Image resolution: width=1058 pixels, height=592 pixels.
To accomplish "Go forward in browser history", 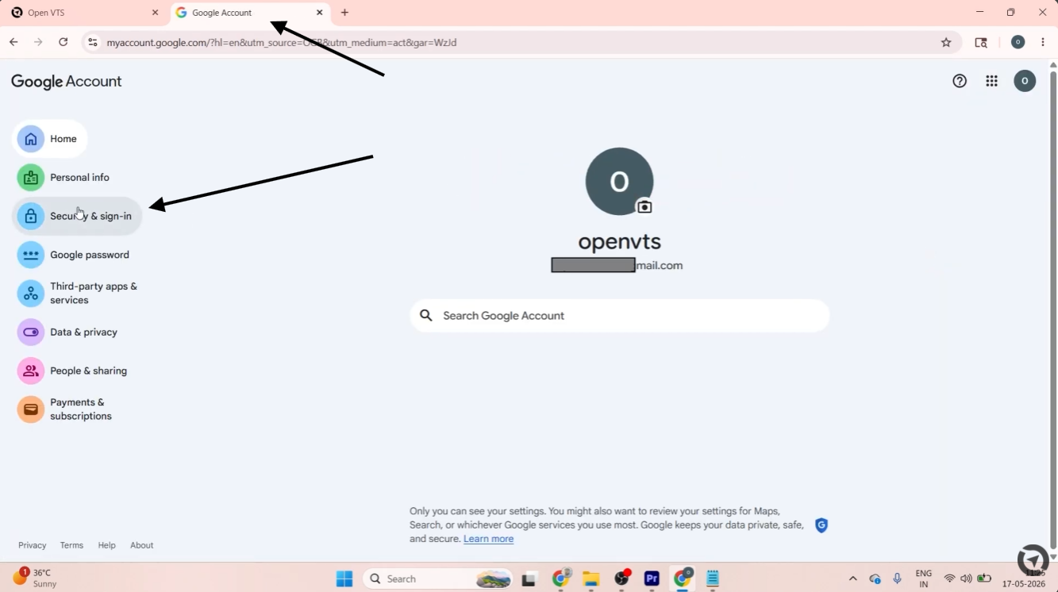I will pyautogui.click(x=38, y=42).
